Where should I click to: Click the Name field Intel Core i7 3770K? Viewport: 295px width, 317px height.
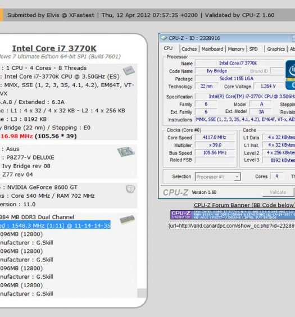coord(239,63)
